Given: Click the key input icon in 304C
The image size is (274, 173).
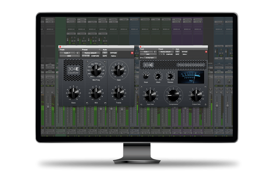Looking at the screenshot, I should click(x=142, y=58).
